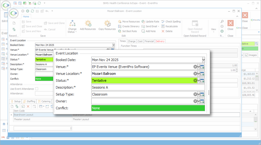This screenshot has height=145, width=261.
Task: Click Add Note in the ribbon
Action: pyautogui.click(x=149, y=31)
